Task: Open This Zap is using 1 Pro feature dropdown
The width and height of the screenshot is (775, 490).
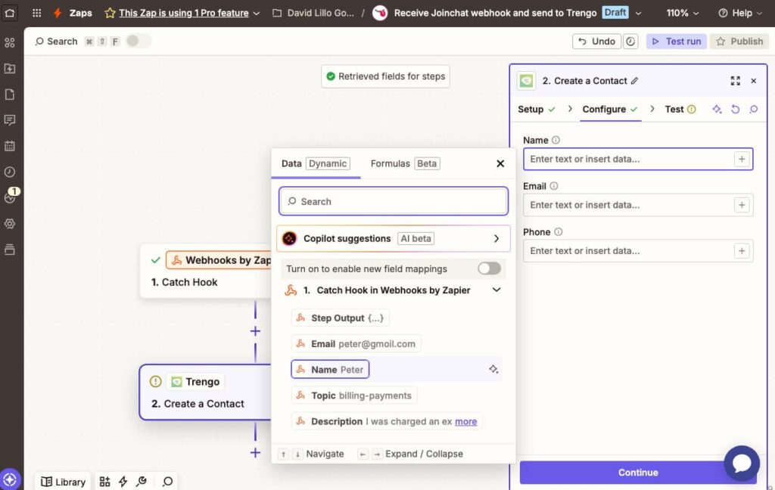Action: pos(182,13)
